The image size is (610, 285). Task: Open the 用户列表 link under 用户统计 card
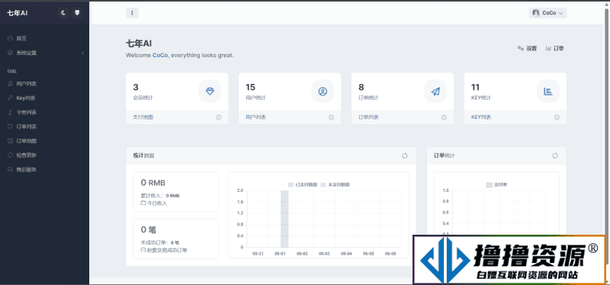pos(256,117)
